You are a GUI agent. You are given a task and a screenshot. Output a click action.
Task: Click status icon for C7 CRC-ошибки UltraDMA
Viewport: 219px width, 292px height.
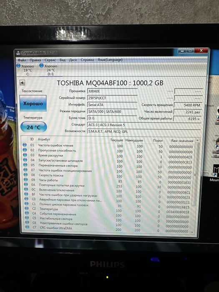[28, 227]
